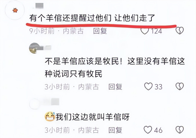Like the comment with 124 likes
The width and height of the screenshot is (196, 138).
point(145,31)
